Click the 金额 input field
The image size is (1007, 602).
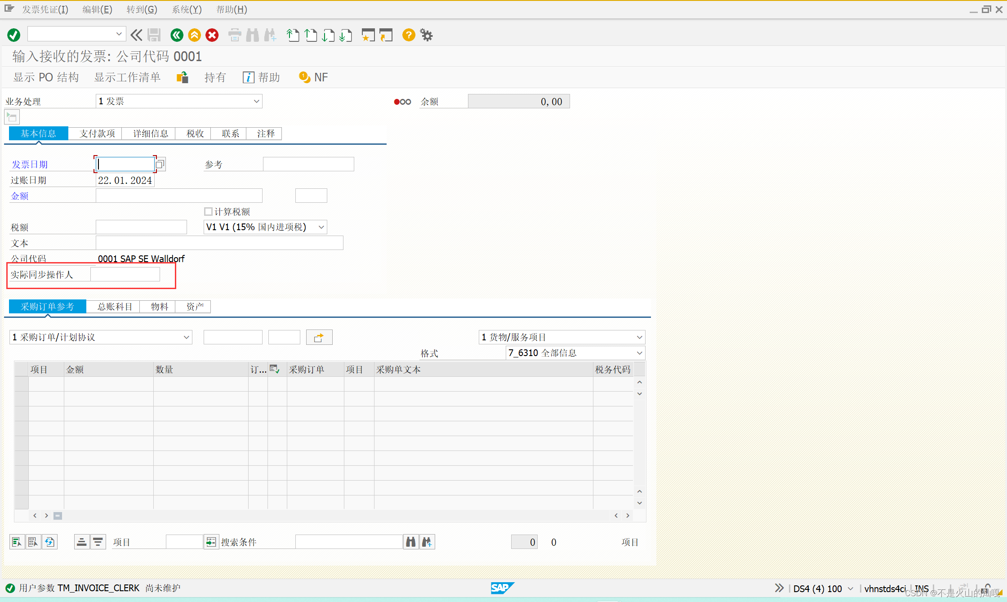tap(179, 196)
